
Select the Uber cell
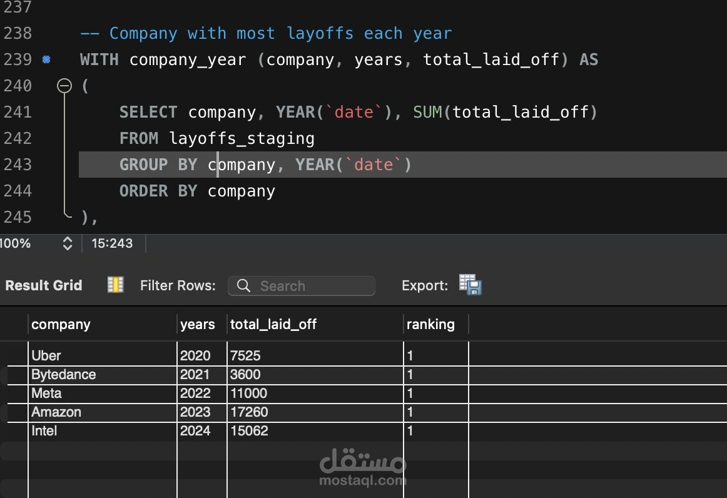coord(103,355)
